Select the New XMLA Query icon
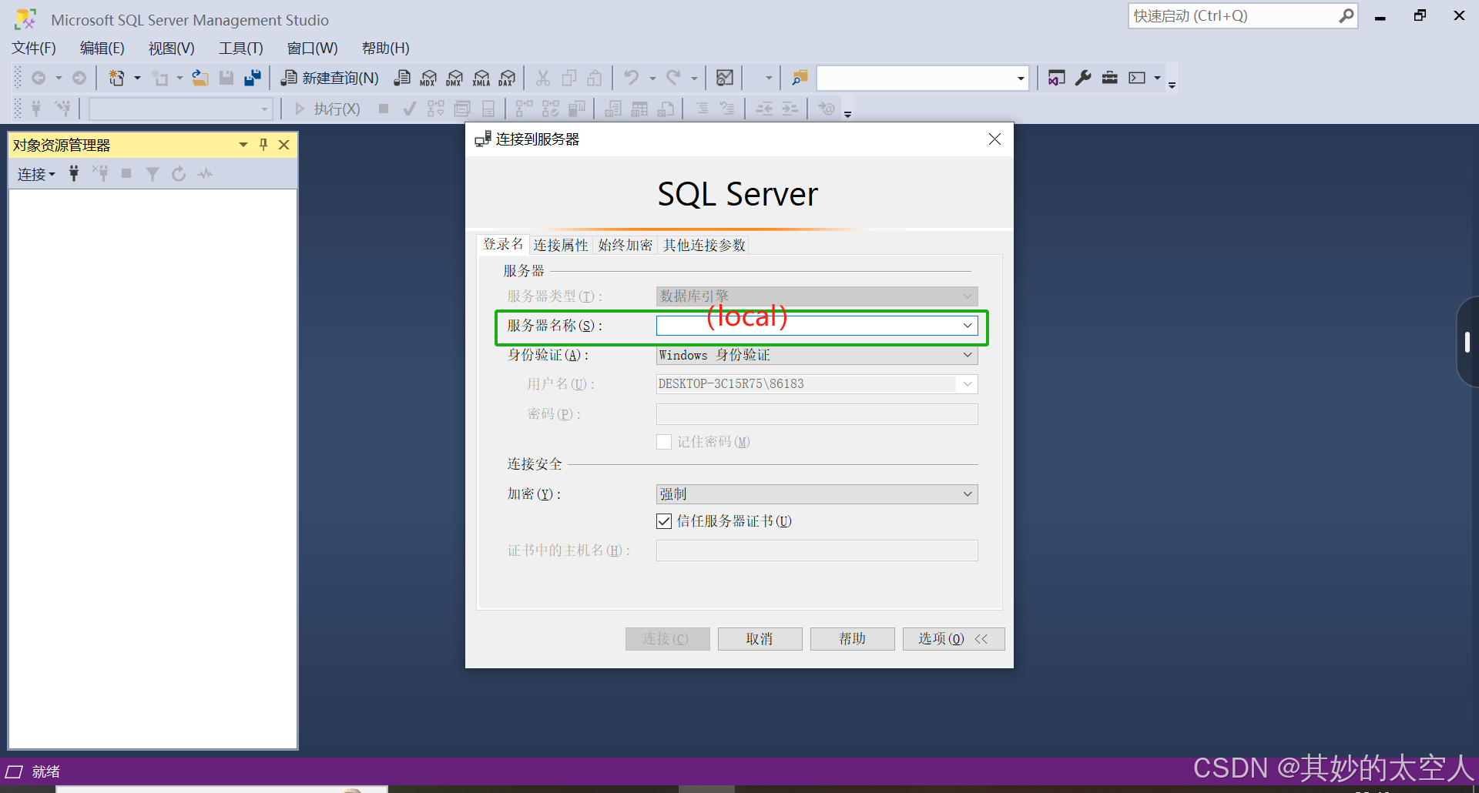The image size is (1479, 793). [481, 77]
